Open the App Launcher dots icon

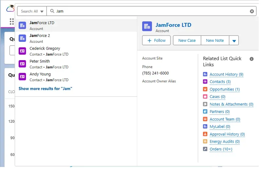[x=12, y=22]
